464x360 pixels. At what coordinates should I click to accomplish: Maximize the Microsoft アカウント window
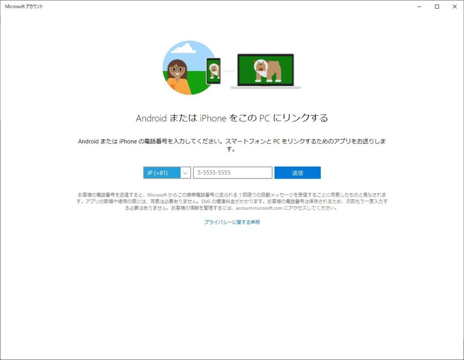[437, 7]
